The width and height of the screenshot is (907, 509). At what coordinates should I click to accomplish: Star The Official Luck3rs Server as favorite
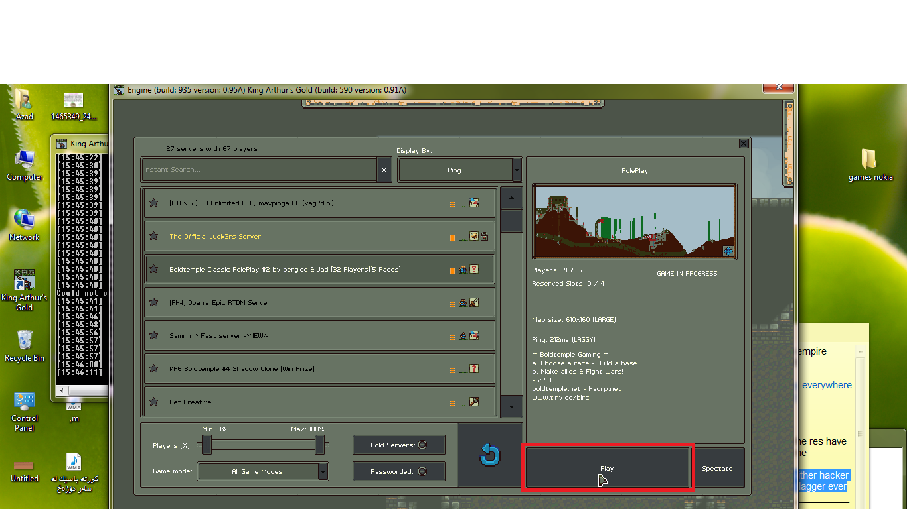click(153, 236)
